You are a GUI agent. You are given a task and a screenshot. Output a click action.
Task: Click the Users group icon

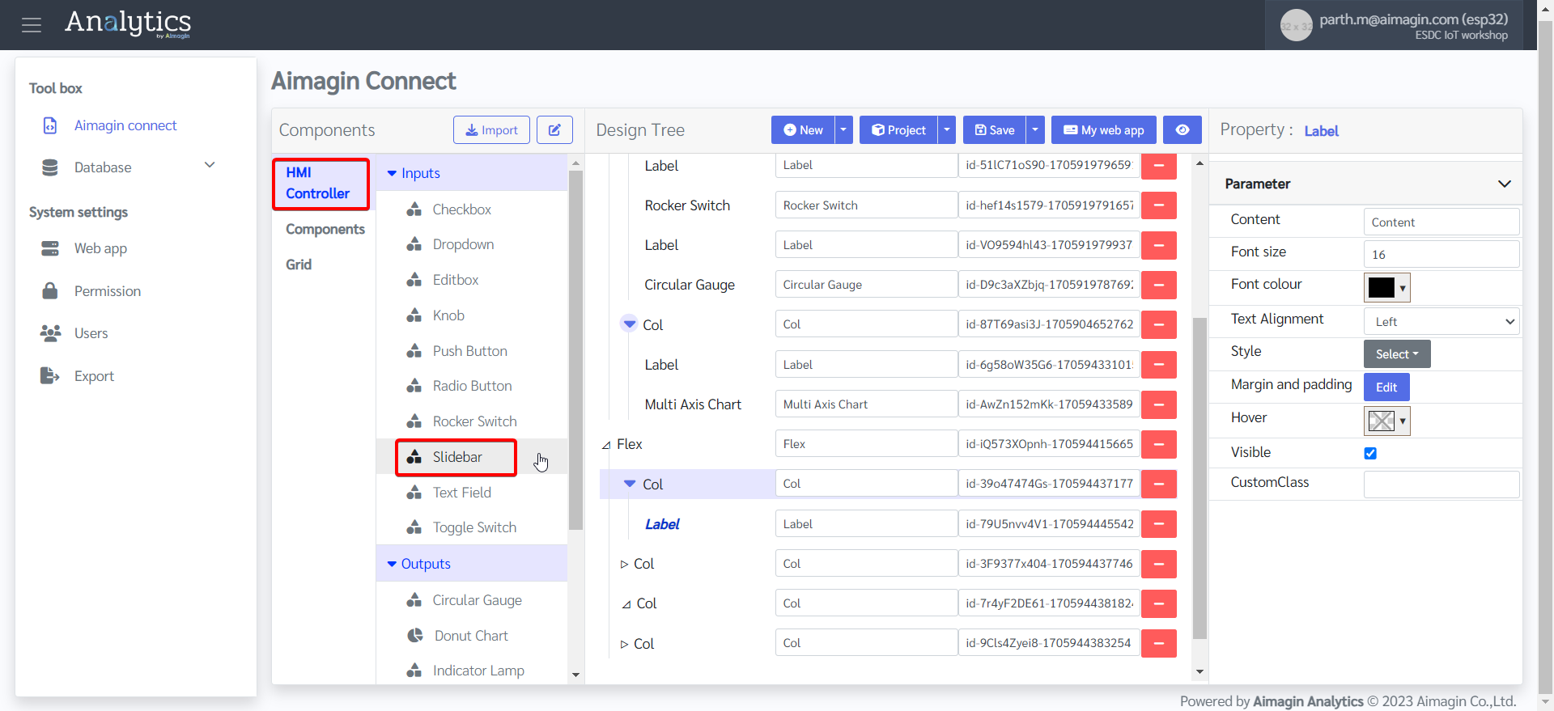50,332
